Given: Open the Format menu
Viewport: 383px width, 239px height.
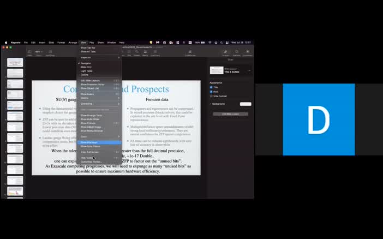Looking at the screenshot, I should coord(61,43).
